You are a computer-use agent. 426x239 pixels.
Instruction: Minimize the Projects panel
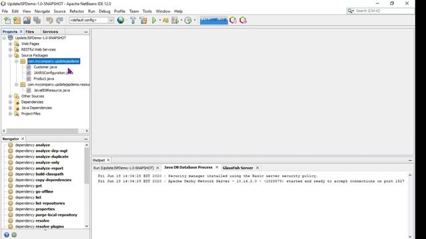[86, 32]
